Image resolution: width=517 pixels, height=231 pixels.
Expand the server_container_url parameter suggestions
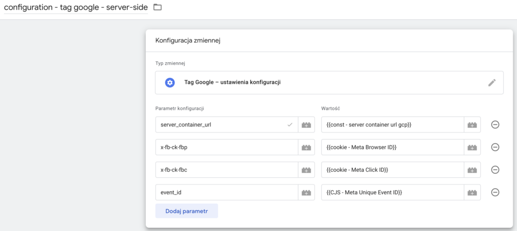pyautogui.click(x=290, y=125)
